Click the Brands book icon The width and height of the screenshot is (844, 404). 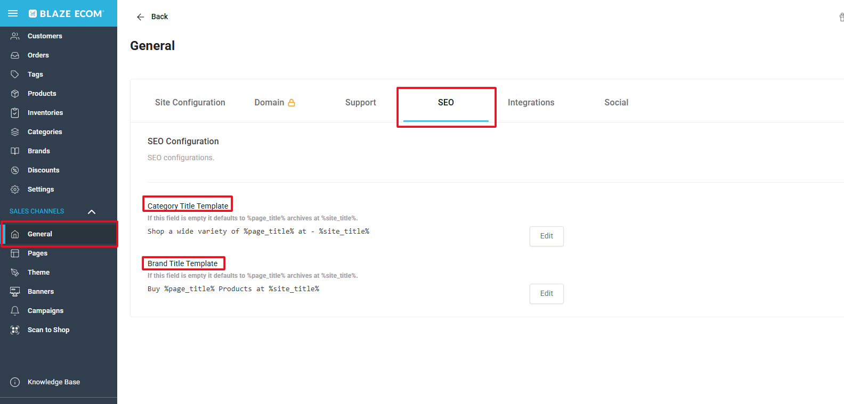point(15,151)
